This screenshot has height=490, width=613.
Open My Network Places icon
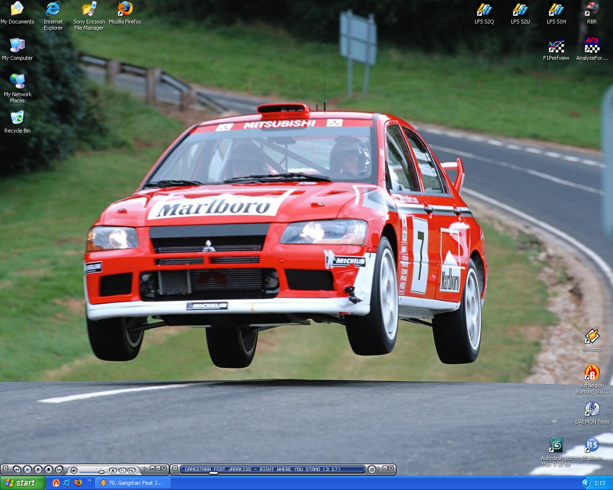pyautogui.click(x=17, y=89)
